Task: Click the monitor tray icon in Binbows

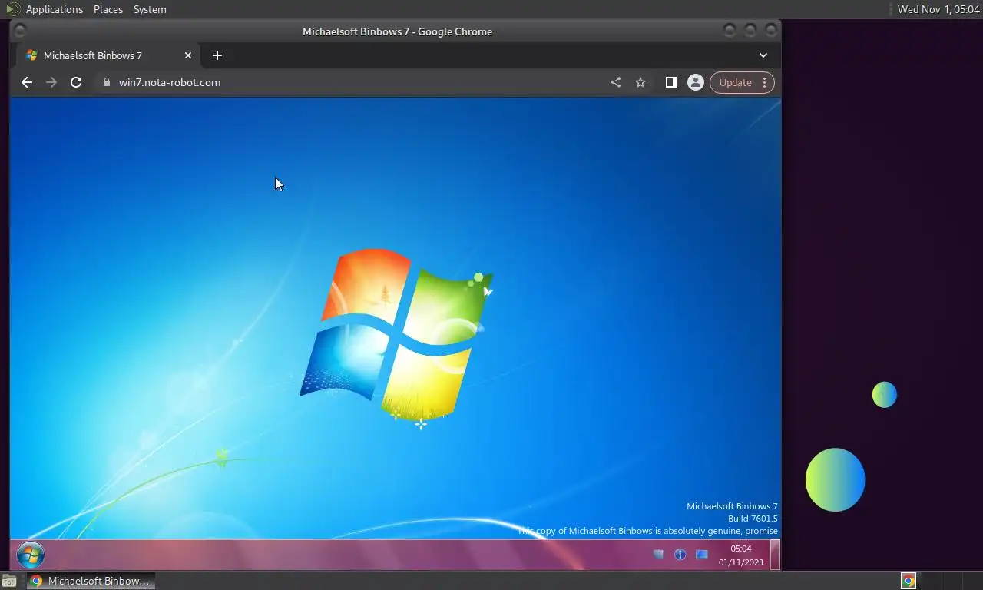Action: (702, 554)
